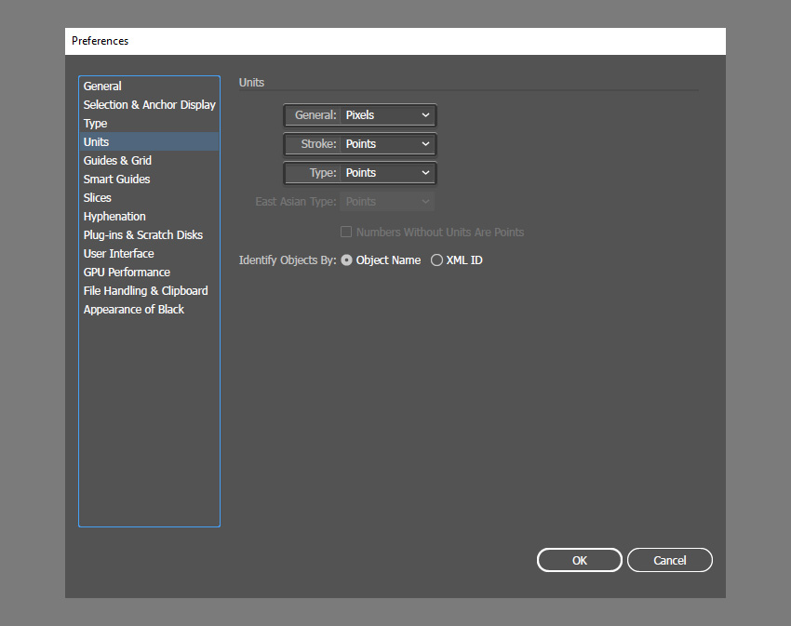Select the Object Name radio button
Viewport: 791px width, 626px height.
click(x=346, y=260)
